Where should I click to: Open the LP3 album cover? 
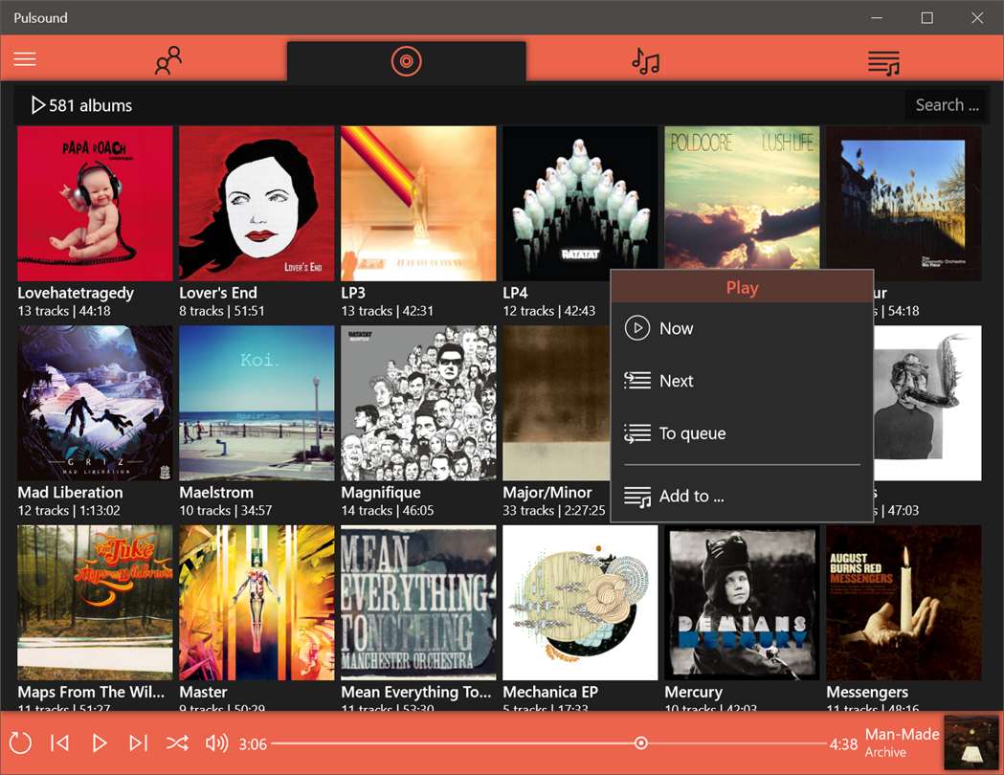[x=418, y=204]
